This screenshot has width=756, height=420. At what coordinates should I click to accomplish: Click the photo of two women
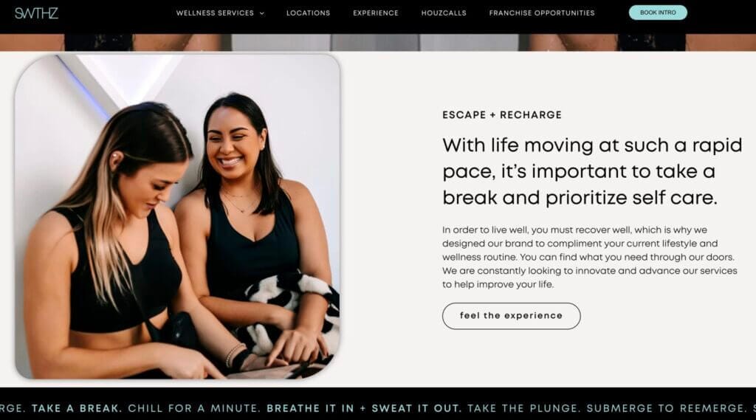pos(177,216)
